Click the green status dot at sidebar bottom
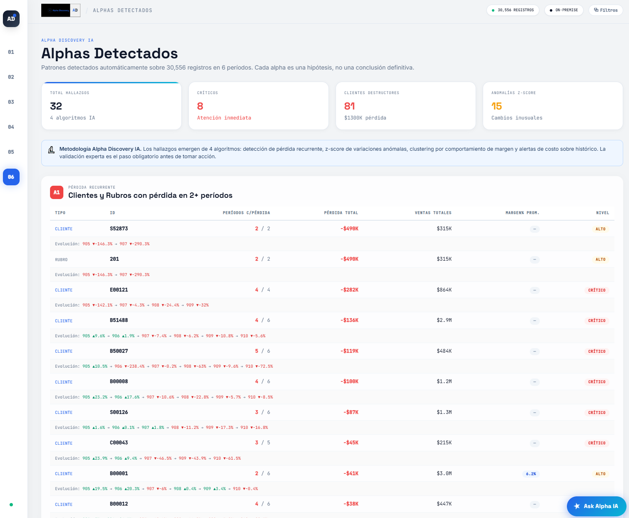This screenshot has width=629, height=518. click(11, 504)
